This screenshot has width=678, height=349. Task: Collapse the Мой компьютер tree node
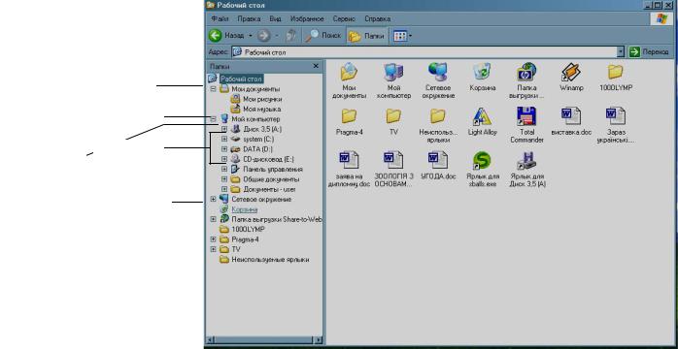[213, 118]
